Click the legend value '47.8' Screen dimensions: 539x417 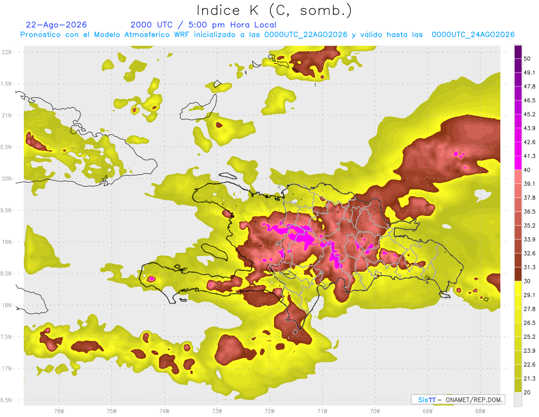(x=529, y=86)
